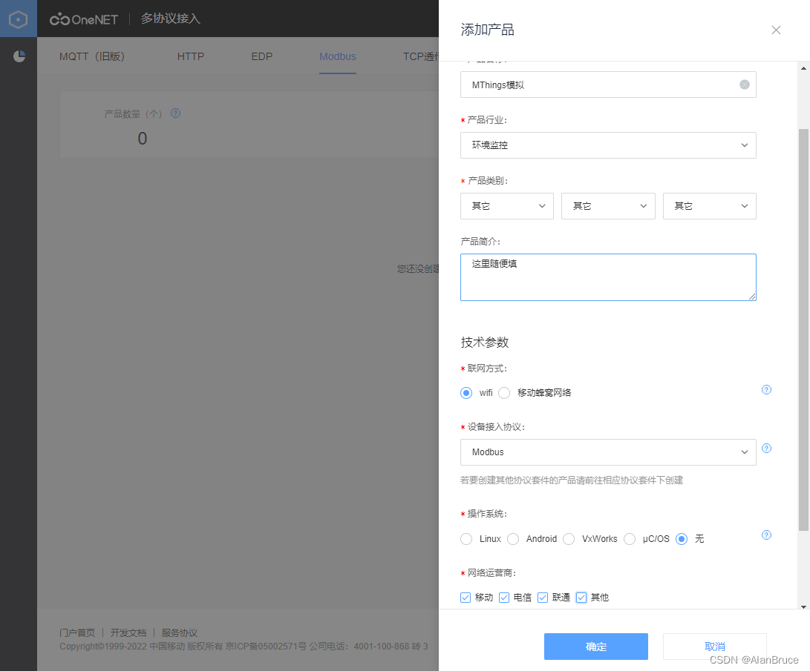Viewport: 810px width, 671px height.
Task: Open the pie chart overview icon
Action: [x=19, y=56]
